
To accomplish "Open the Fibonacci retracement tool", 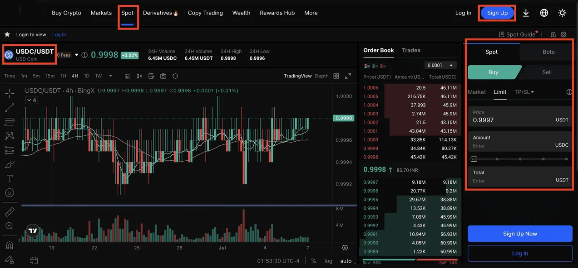I will pyautogui.click(x=10, y=122).
